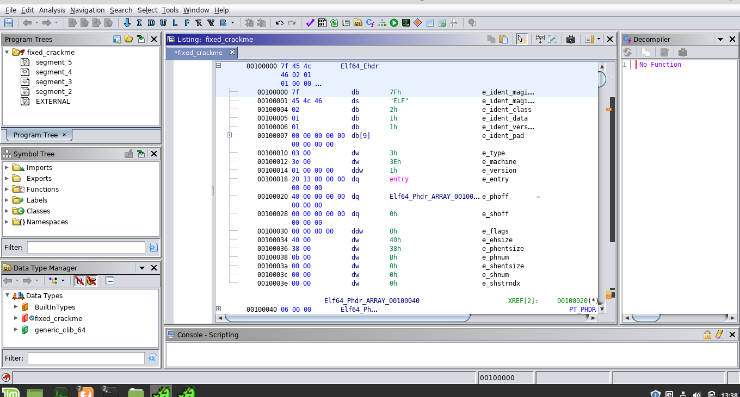Viewport: 740px width, 397px height.
Task: Expand the Functions folder in Symbol Tree
Action: (x=7, y=189)
